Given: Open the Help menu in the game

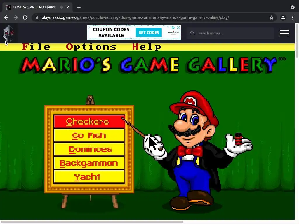Looking at the screenshot, I should click(147, 47).
